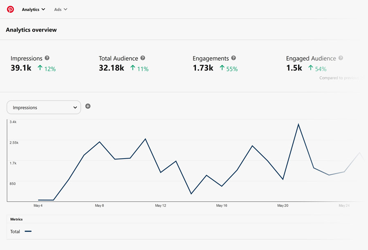The image size is (368, 250).
Task: Click the 32.18k total audience value
Action: [112, 68]
